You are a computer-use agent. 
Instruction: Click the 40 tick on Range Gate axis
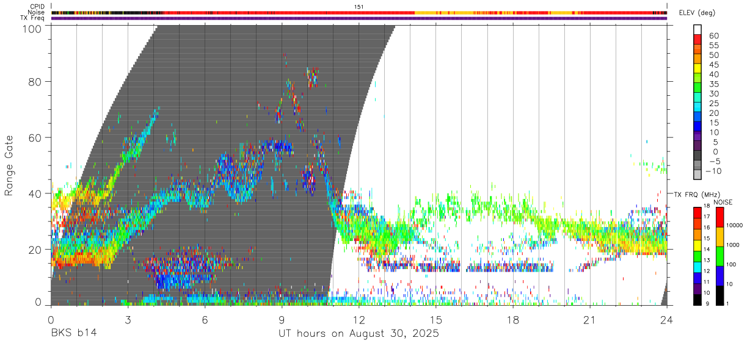click(x=35, y=193)
